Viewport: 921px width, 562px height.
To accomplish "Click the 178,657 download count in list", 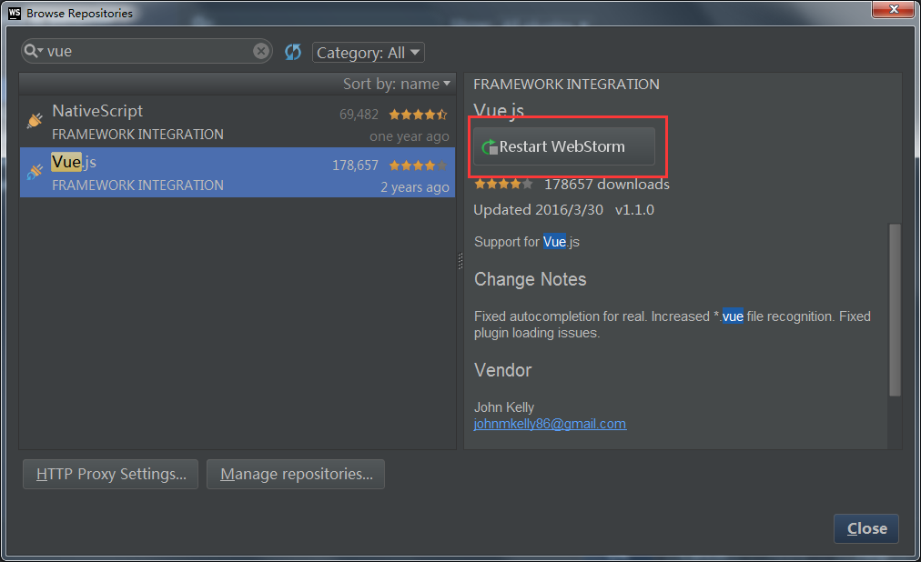I will pos(355,166).
